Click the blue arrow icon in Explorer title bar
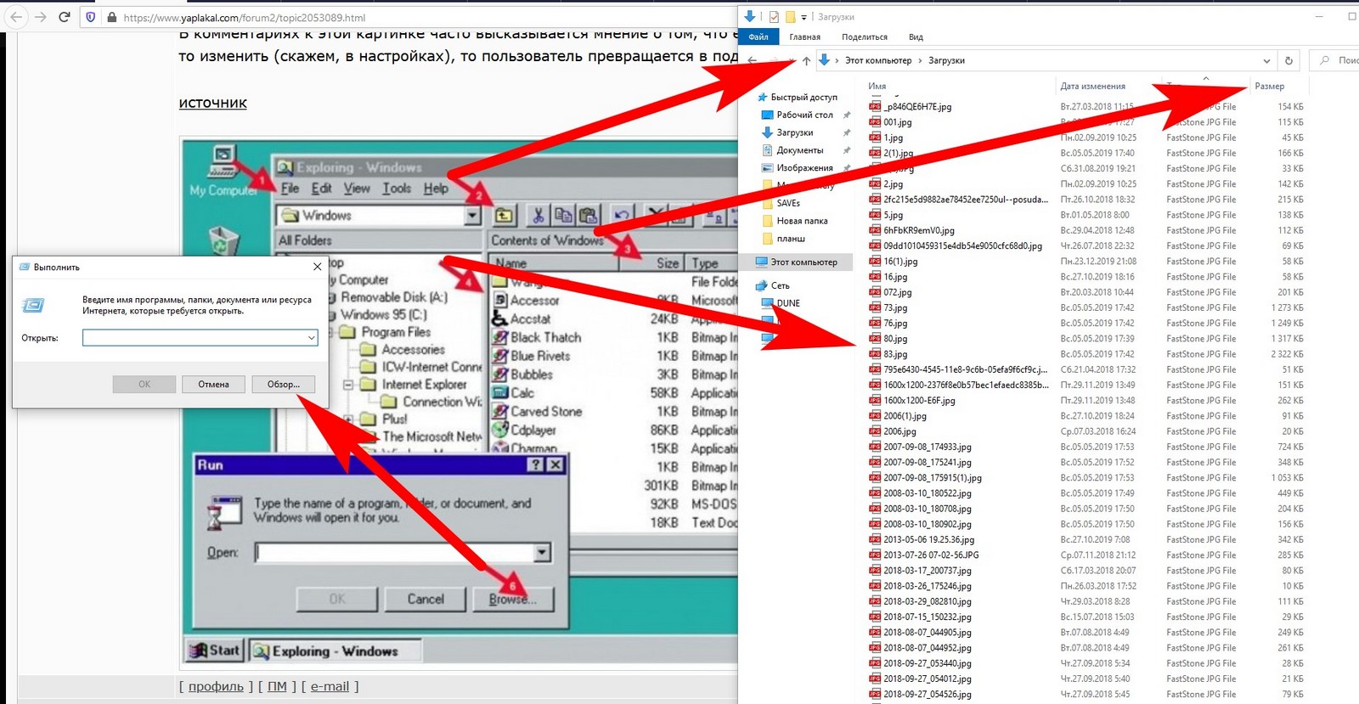 (x=749, y=16)
